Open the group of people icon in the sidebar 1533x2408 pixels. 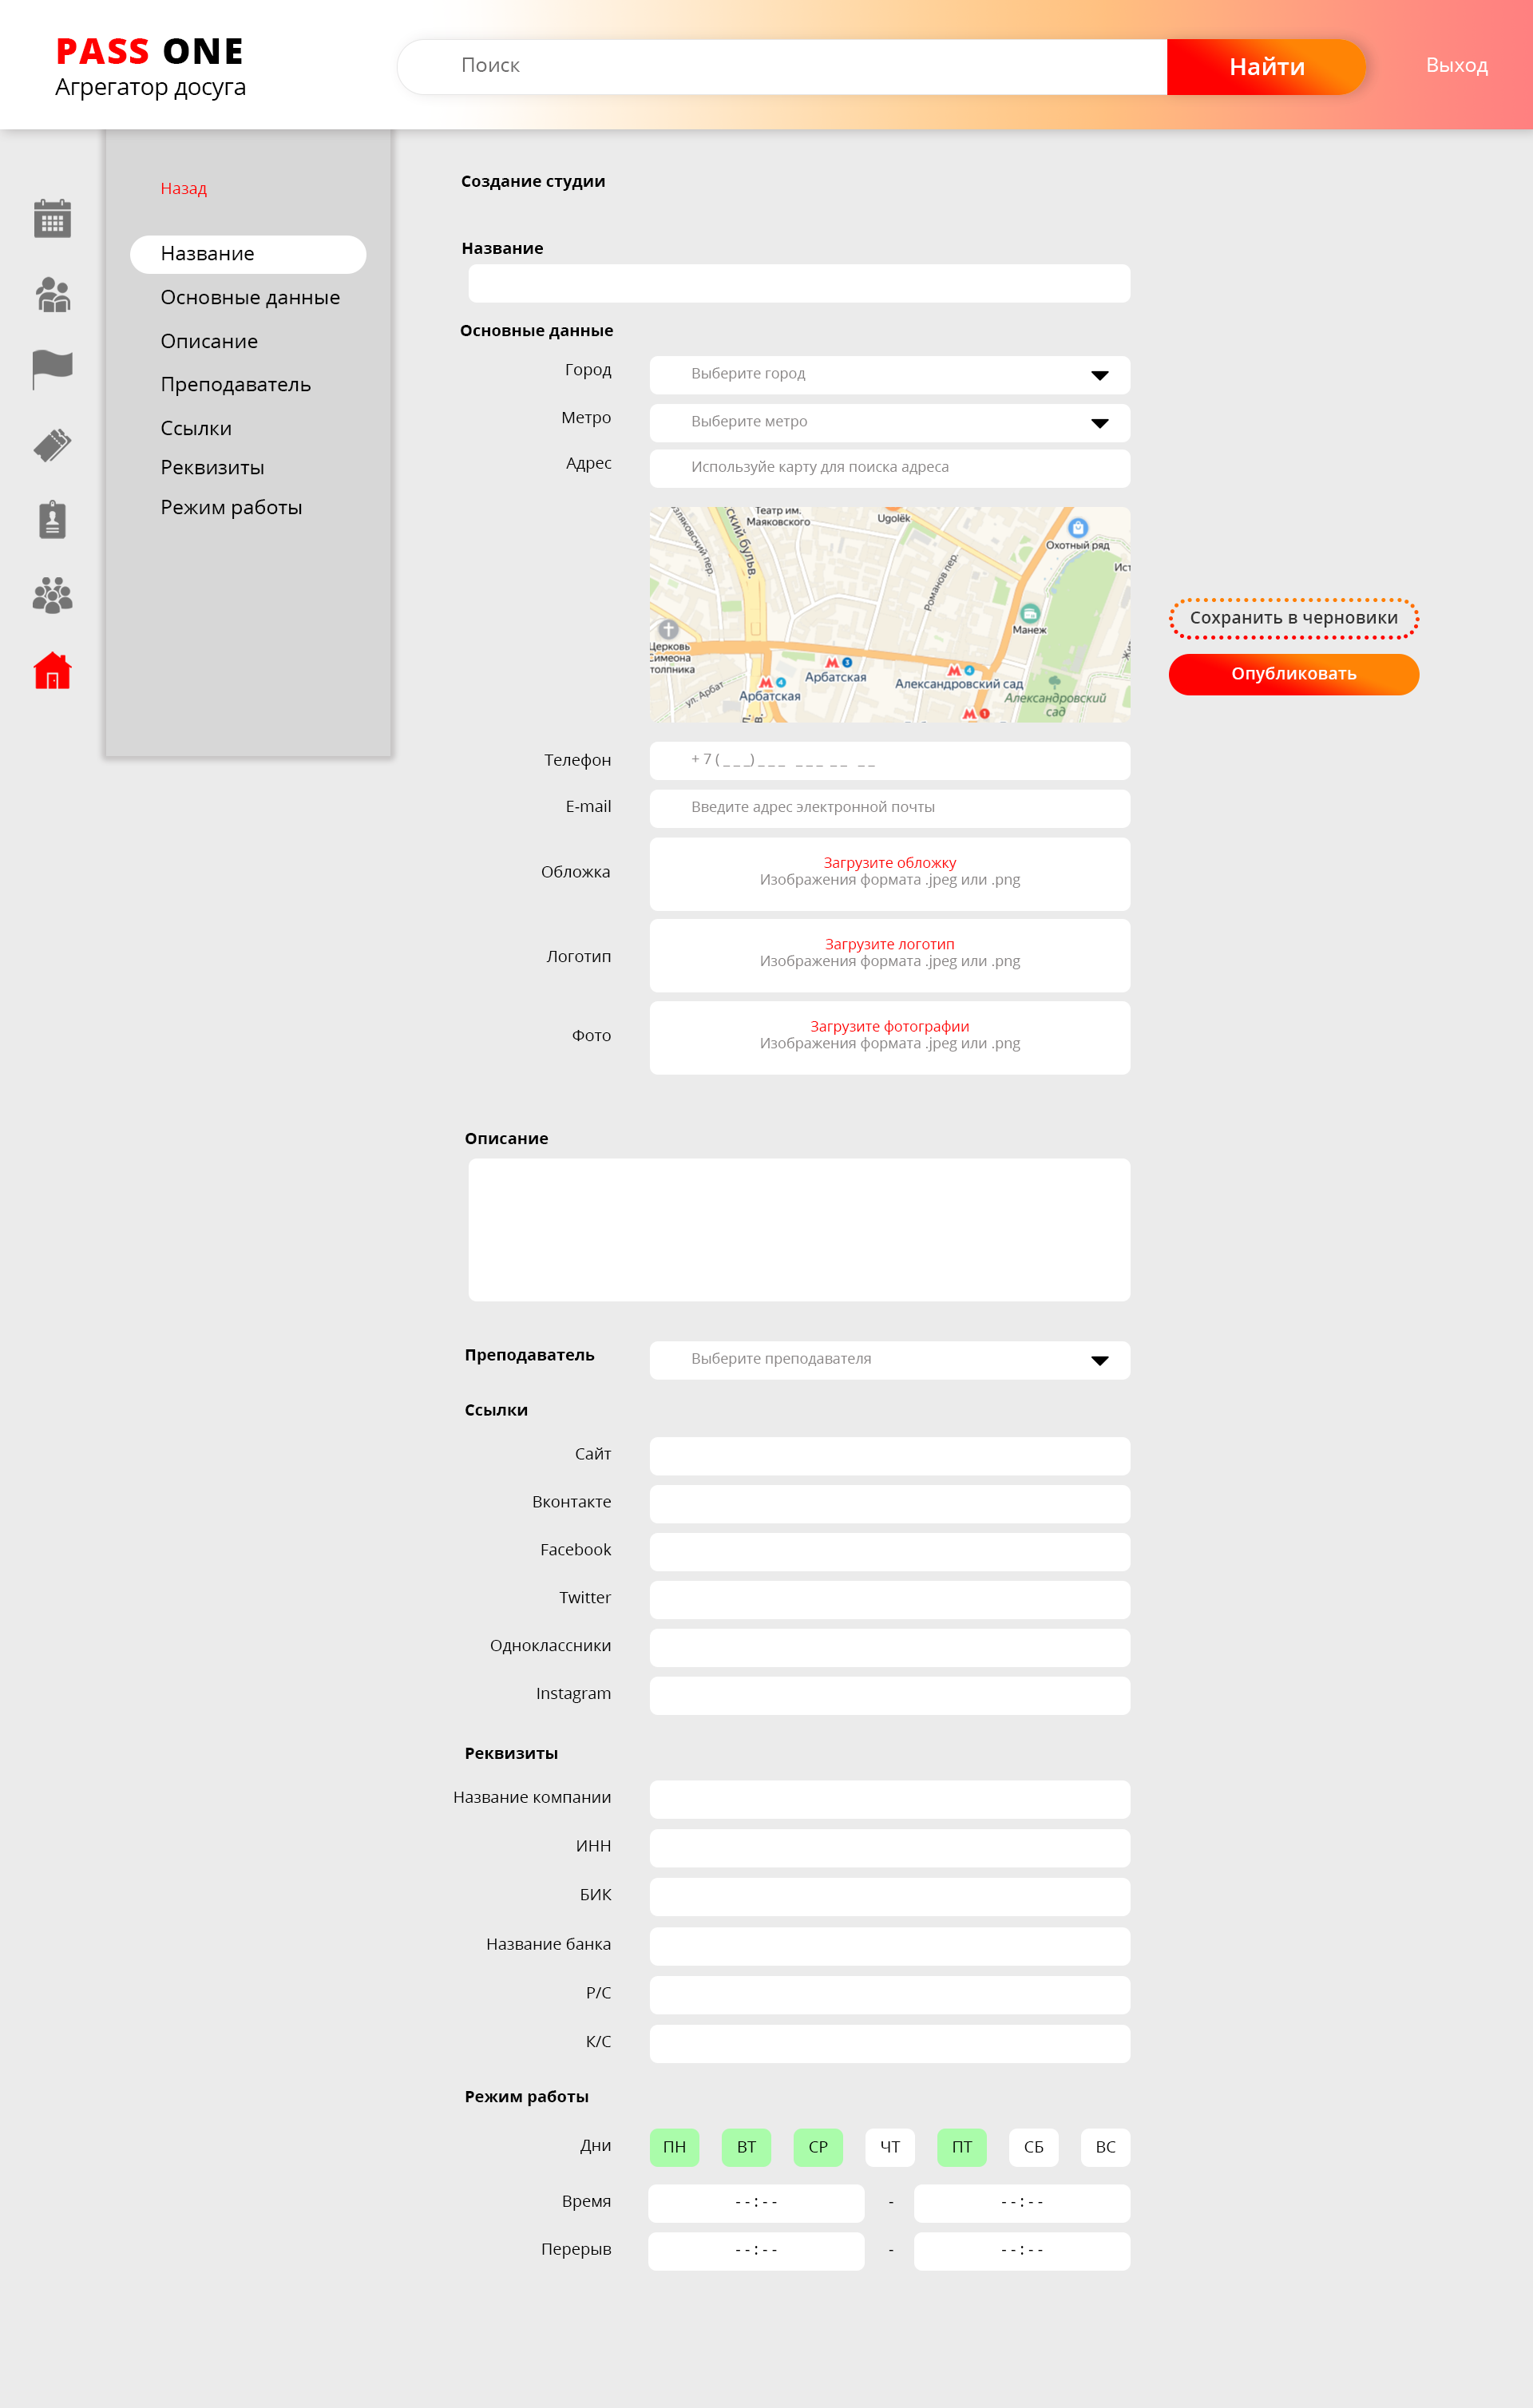coord(52,596)
